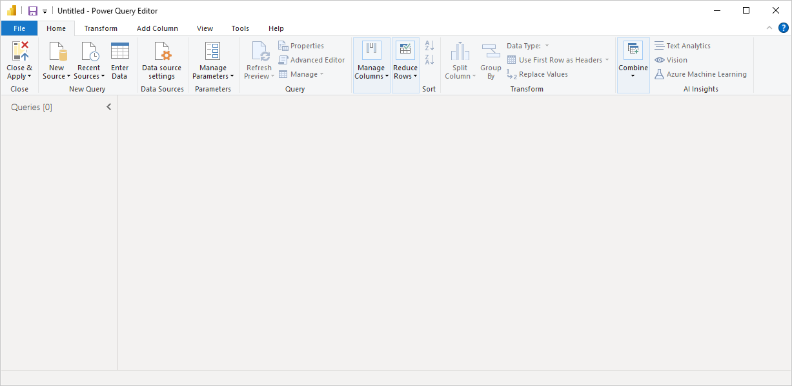Switch to the Transform ribbon tab

tap(101, 28)
